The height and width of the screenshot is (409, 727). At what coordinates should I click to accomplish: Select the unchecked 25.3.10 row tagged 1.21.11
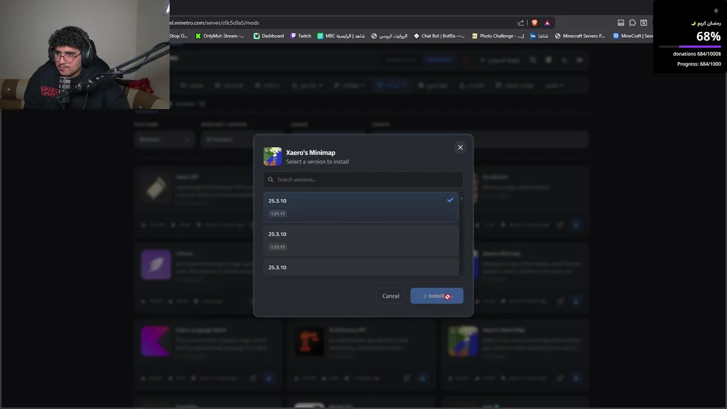click(x=361, y=240)
